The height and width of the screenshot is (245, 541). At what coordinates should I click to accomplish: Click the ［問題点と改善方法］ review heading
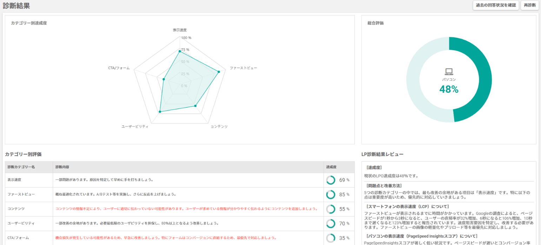pyautogui.click(x=384, y=185)
